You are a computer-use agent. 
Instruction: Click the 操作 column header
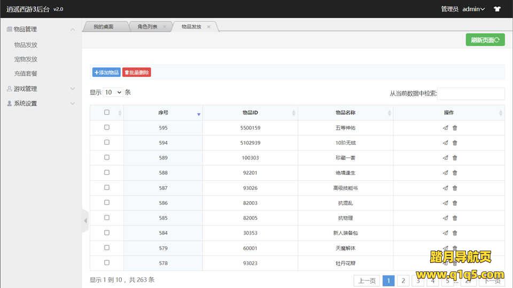pyautogui.click(x=449, y=113)
